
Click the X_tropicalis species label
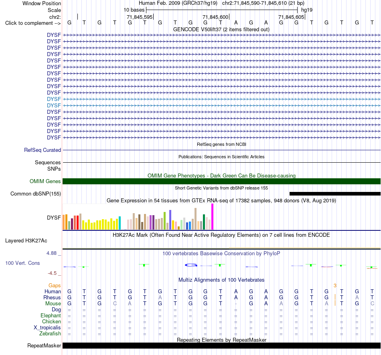[47, 328]
